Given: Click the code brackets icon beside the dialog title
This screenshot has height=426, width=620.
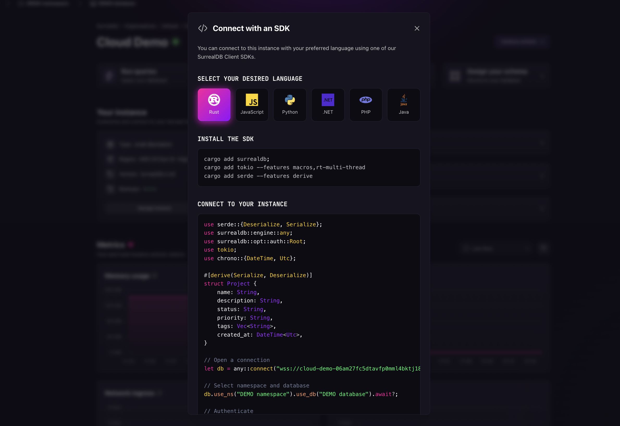Looking at the screenshot, I should coord(202,28).
